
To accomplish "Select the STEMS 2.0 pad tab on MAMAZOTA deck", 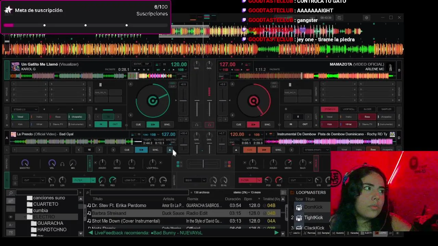I will (330, 109).
